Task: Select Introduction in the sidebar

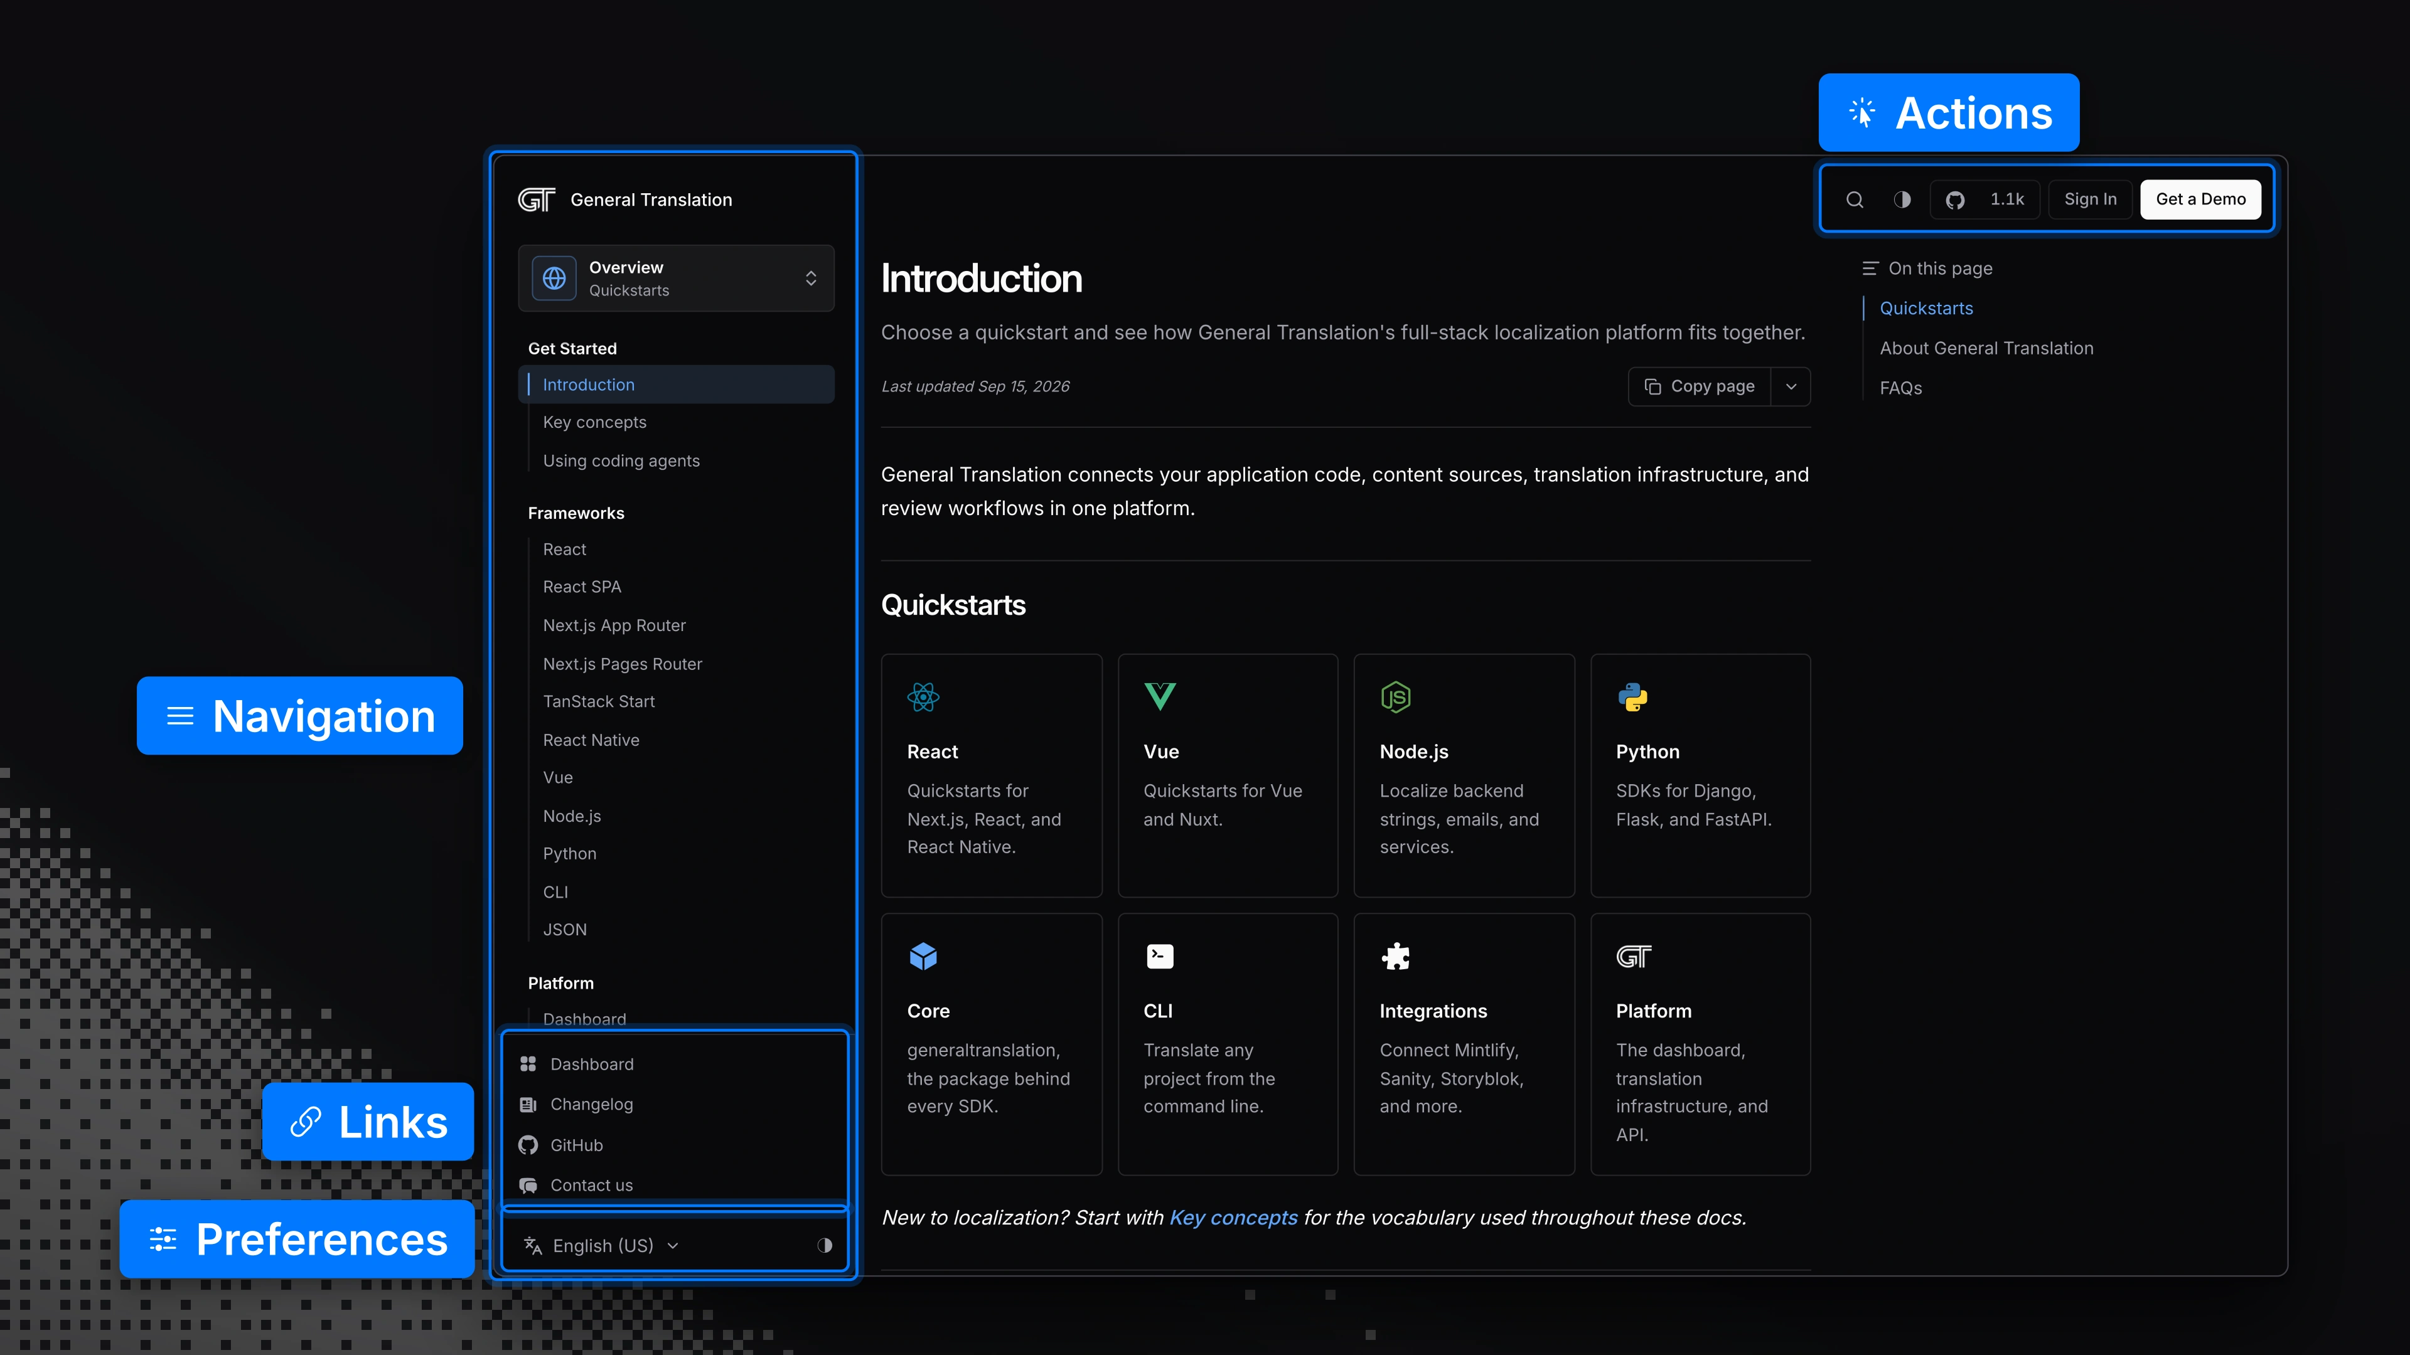Action: click(675, 385)
